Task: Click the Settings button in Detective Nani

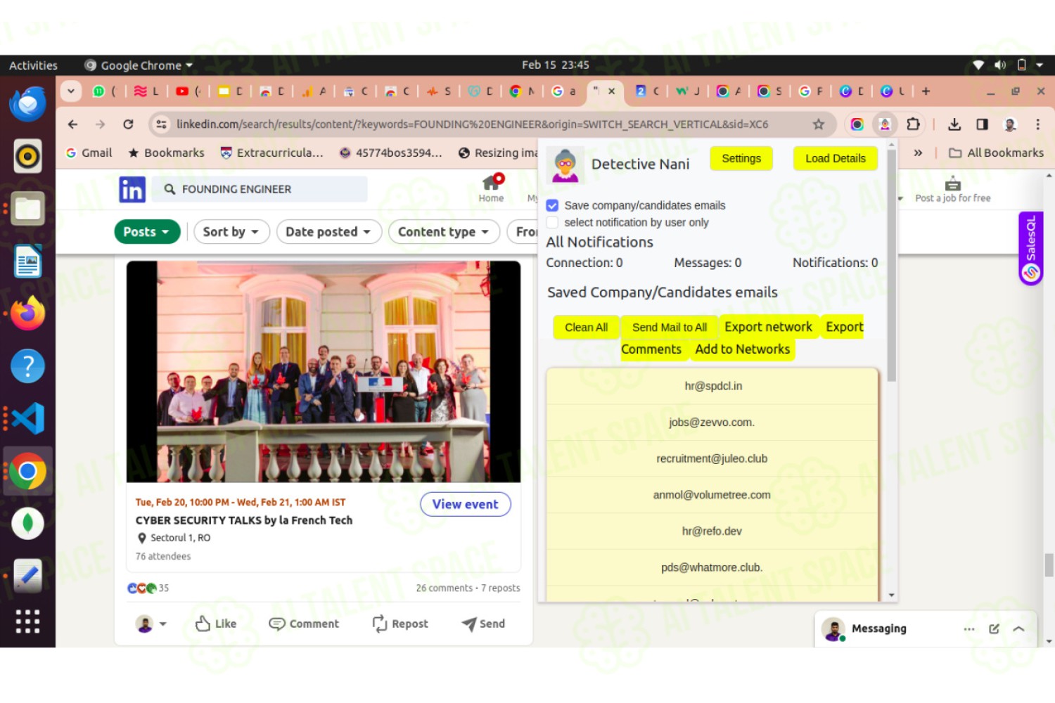Action: pyautogui.click(x=741, y=158)
